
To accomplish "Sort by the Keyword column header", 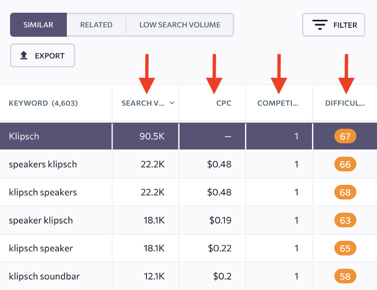I will (x=43, y=103).
